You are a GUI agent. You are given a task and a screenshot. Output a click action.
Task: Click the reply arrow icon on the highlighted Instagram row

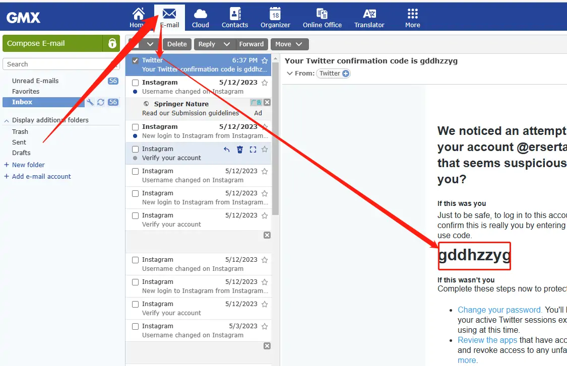[x=227, y=149]
